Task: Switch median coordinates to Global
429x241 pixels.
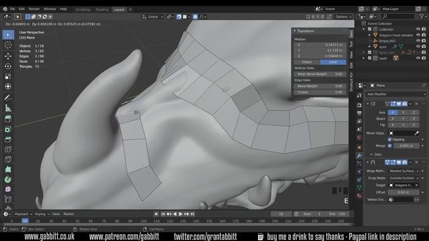Action: (306, 62)
